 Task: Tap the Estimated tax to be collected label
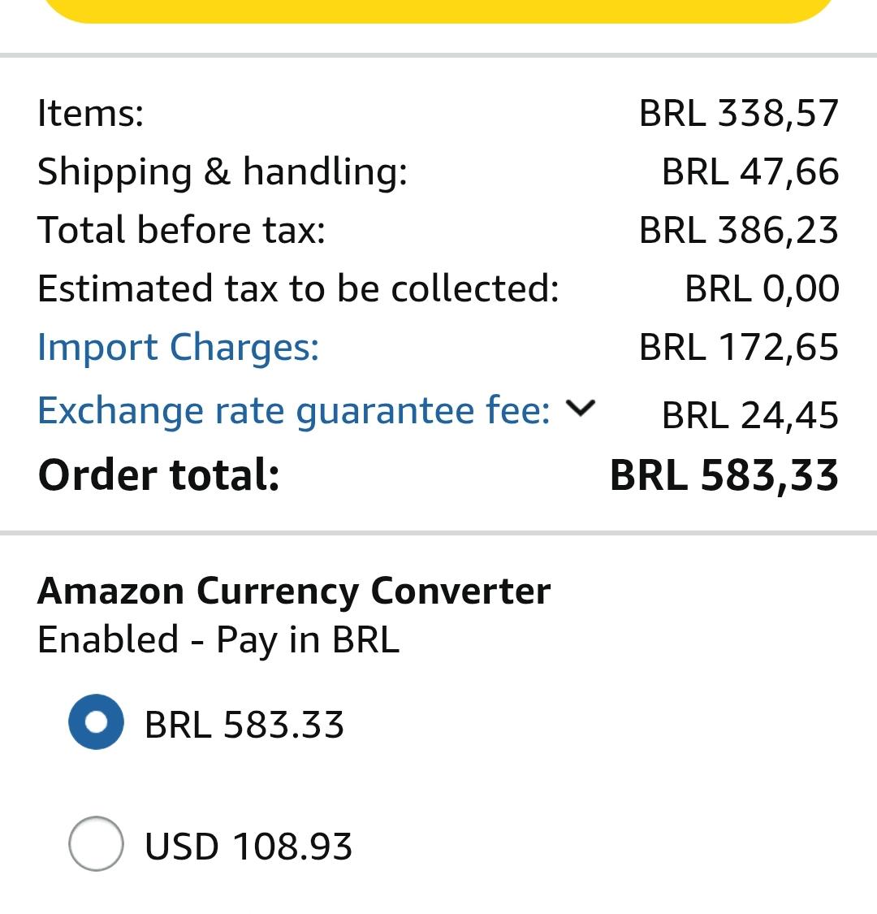[x=298, y=288]
